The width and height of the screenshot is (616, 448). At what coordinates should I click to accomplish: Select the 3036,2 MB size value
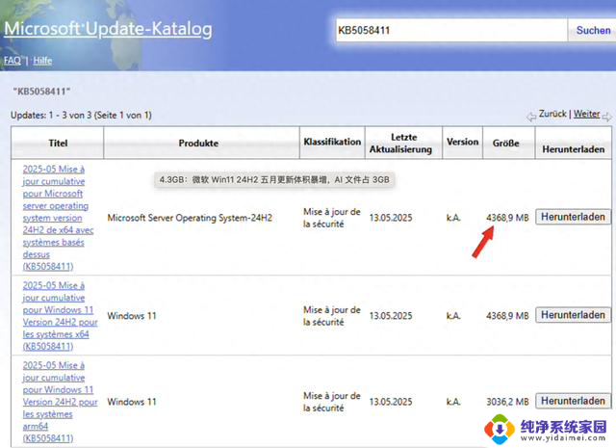click(x=507, y=402)
